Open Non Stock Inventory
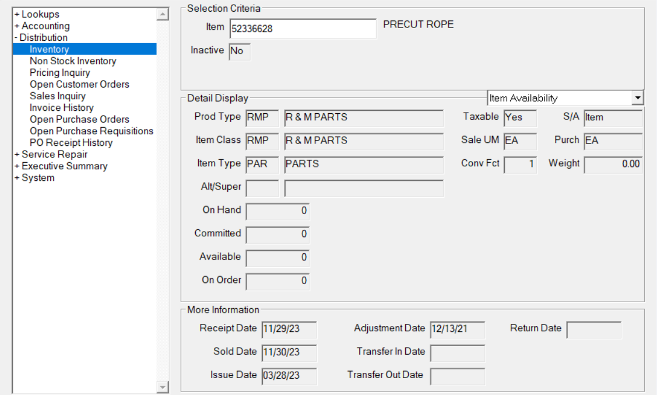 pos(73,61)
